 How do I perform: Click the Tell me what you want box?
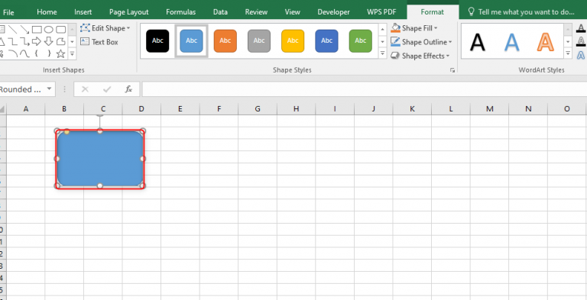click(522, 12)
